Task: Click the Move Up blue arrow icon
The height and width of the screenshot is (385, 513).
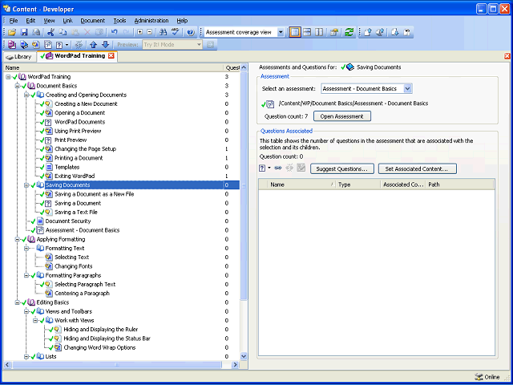Action: pos(93,45)
